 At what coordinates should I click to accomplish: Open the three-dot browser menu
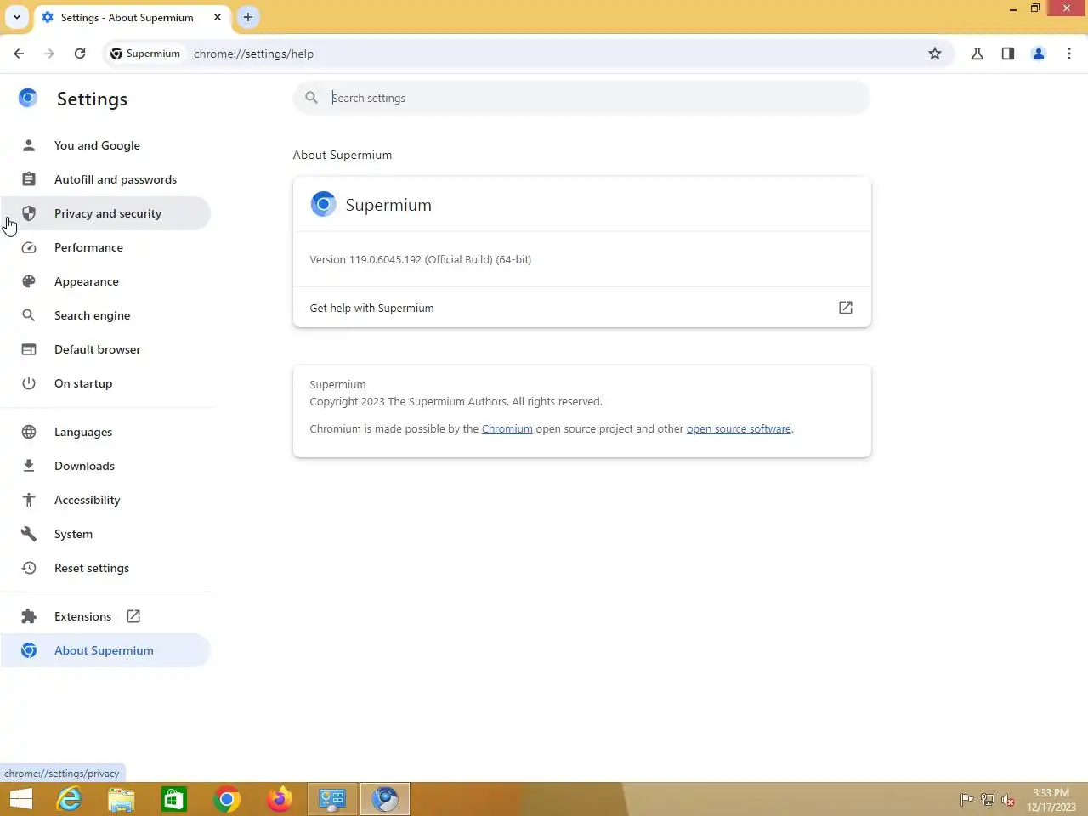point(1069,54)
